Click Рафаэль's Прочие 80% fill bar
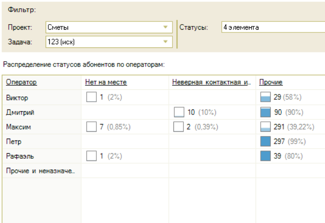Viewport: 325px width, 223px height. click(x=265, y=156)
